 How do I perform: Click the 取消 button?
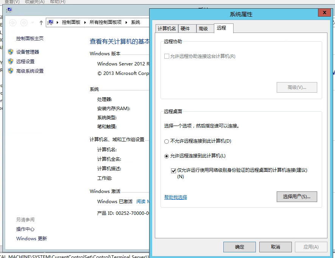click(276, 247)
